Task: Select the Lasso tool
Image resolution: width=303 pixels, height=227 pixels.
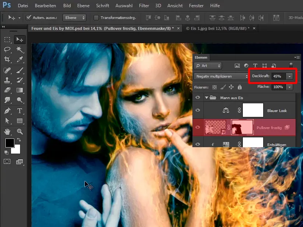Action: point(7,50)
